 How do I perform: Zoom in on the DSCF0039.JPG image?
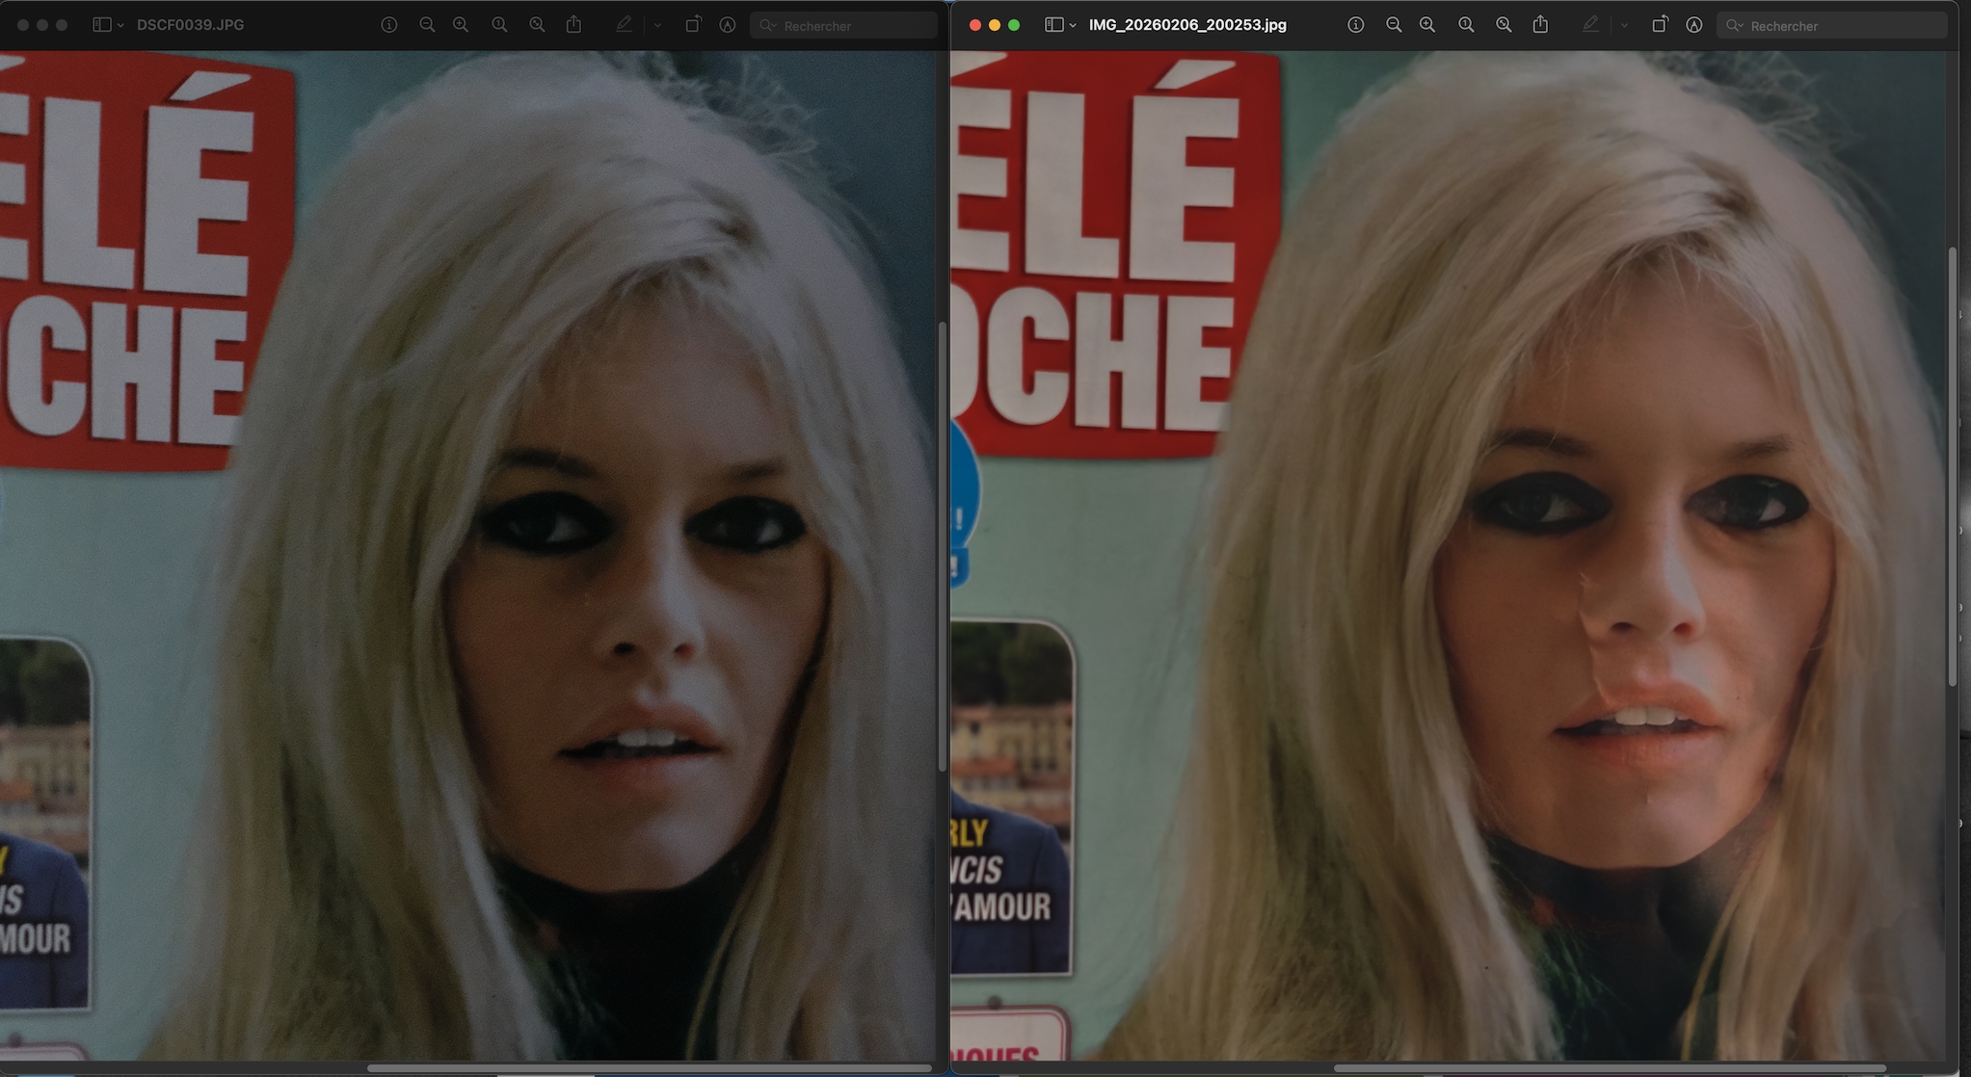tap(461, 25)
